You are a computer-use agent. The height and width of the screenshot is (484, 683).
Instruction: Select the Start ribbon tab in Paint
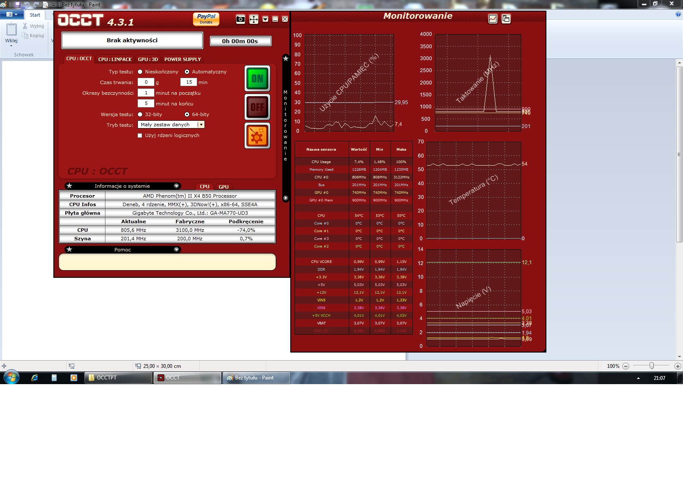[35, 15]
